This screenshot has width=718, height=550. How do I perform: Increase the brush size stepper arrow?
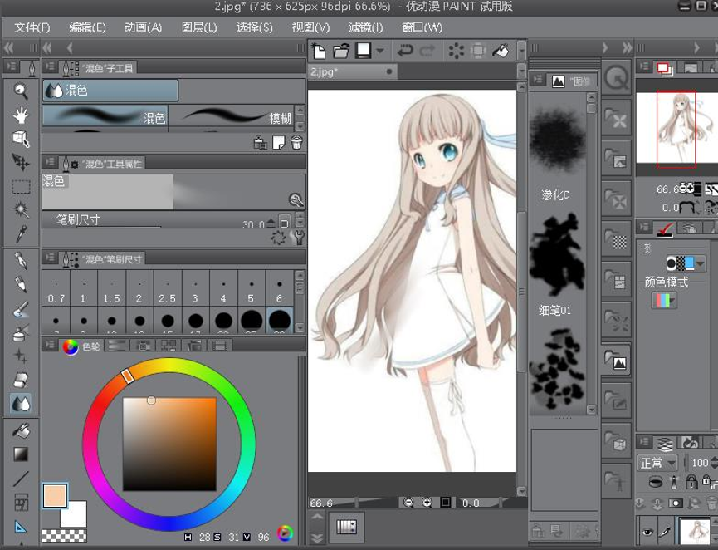click(271, 223)
